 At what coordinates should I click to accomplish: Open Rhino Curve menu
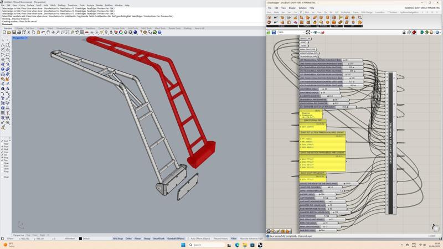(22, 6)
